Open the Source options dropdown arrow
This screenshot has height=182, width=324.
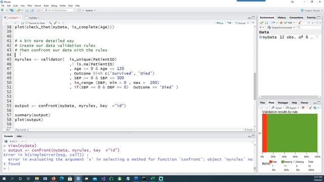coord(248,23)
